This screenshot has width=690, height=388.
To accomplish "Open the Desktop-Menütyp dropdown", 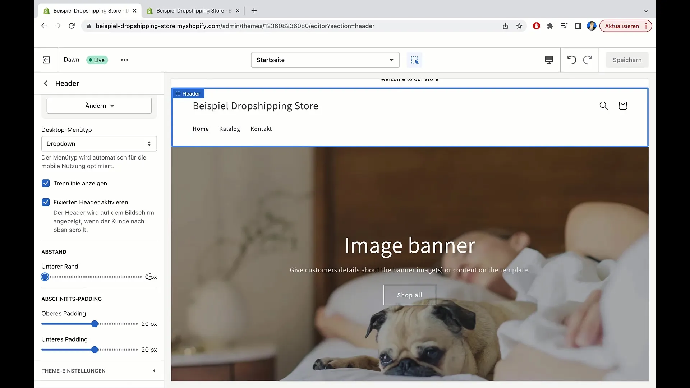I will click(x=99, y=144).
